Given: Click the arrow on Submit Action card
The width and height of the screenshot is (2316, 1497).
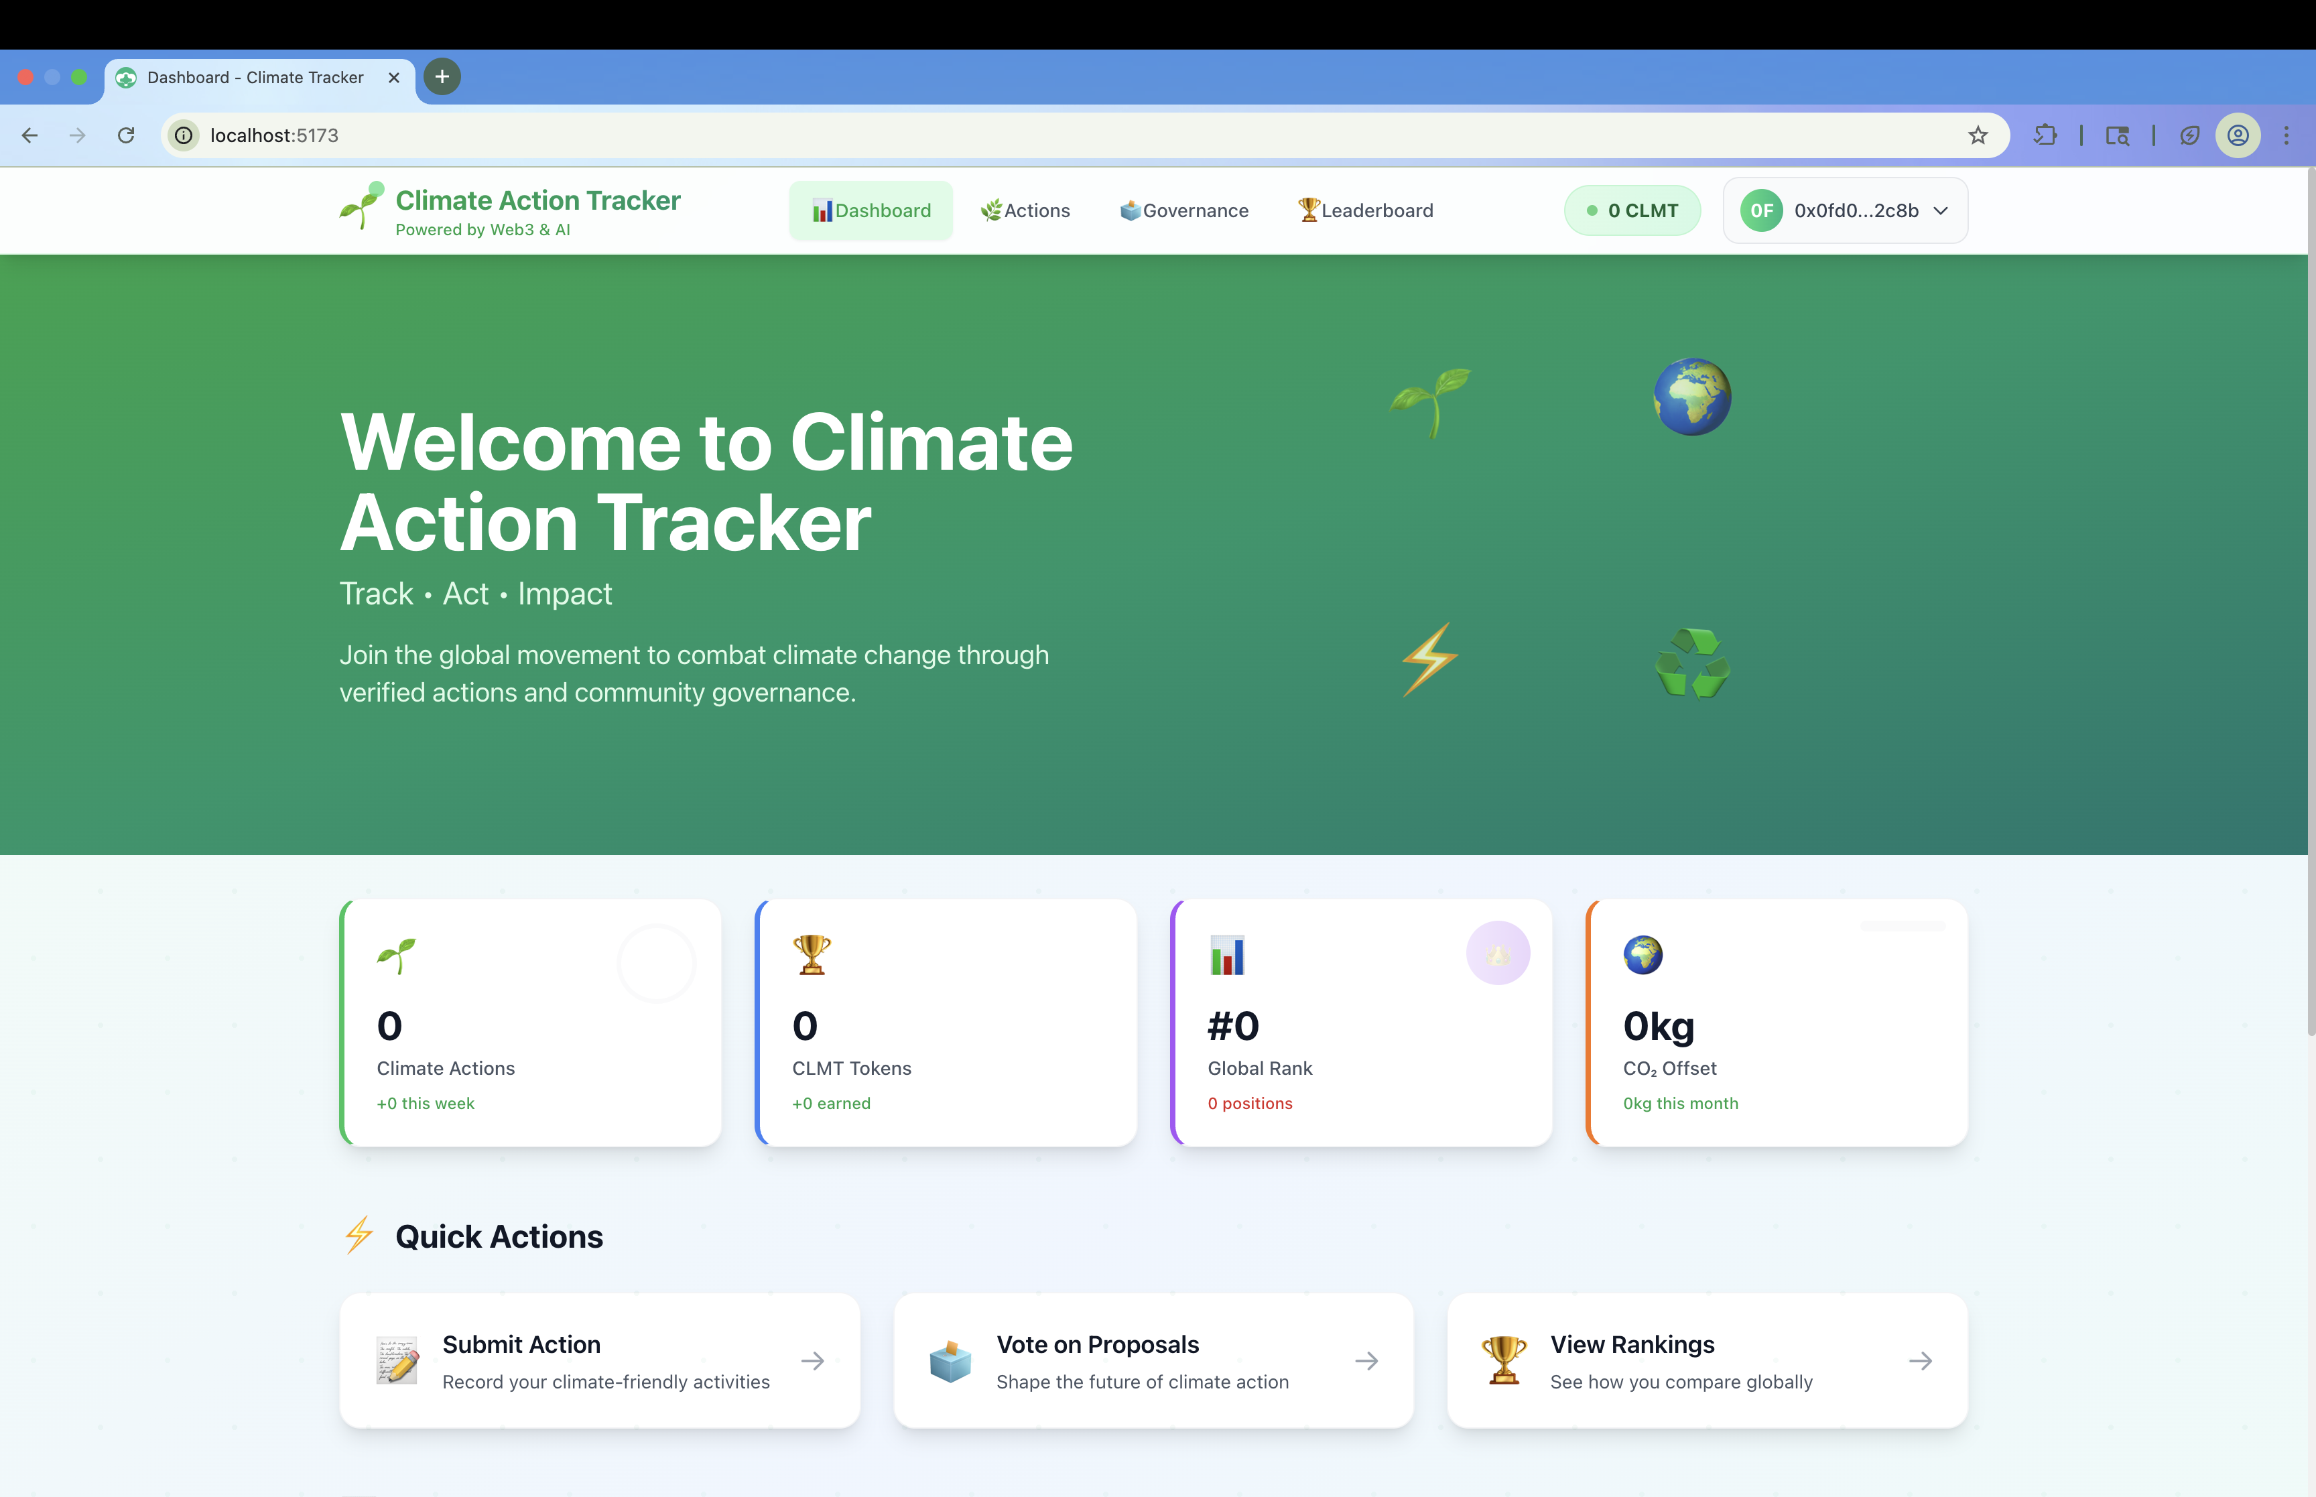Looking at the screenshot, I should [812, 1361].
